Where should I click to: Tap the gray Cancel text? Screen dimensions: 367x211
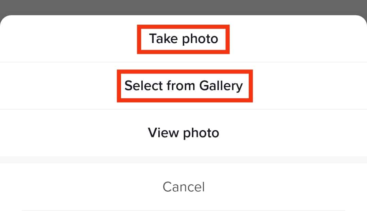pyautogui.click(x=183, y=187)
